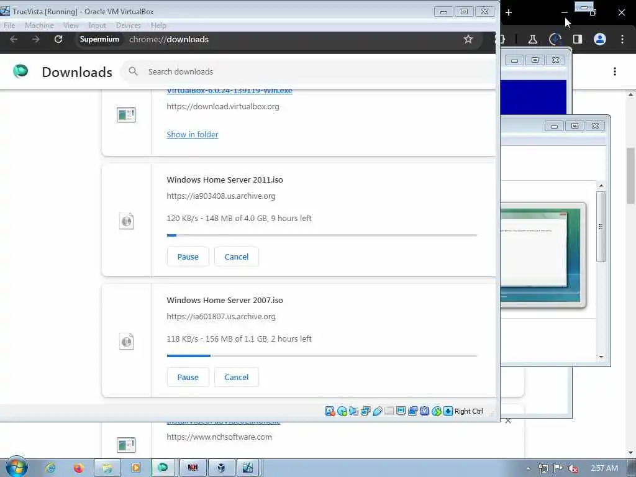The image size is (636, 477).
Task: Click the 2:57 AM taskbar clock
Action: (x=604, y=468)
